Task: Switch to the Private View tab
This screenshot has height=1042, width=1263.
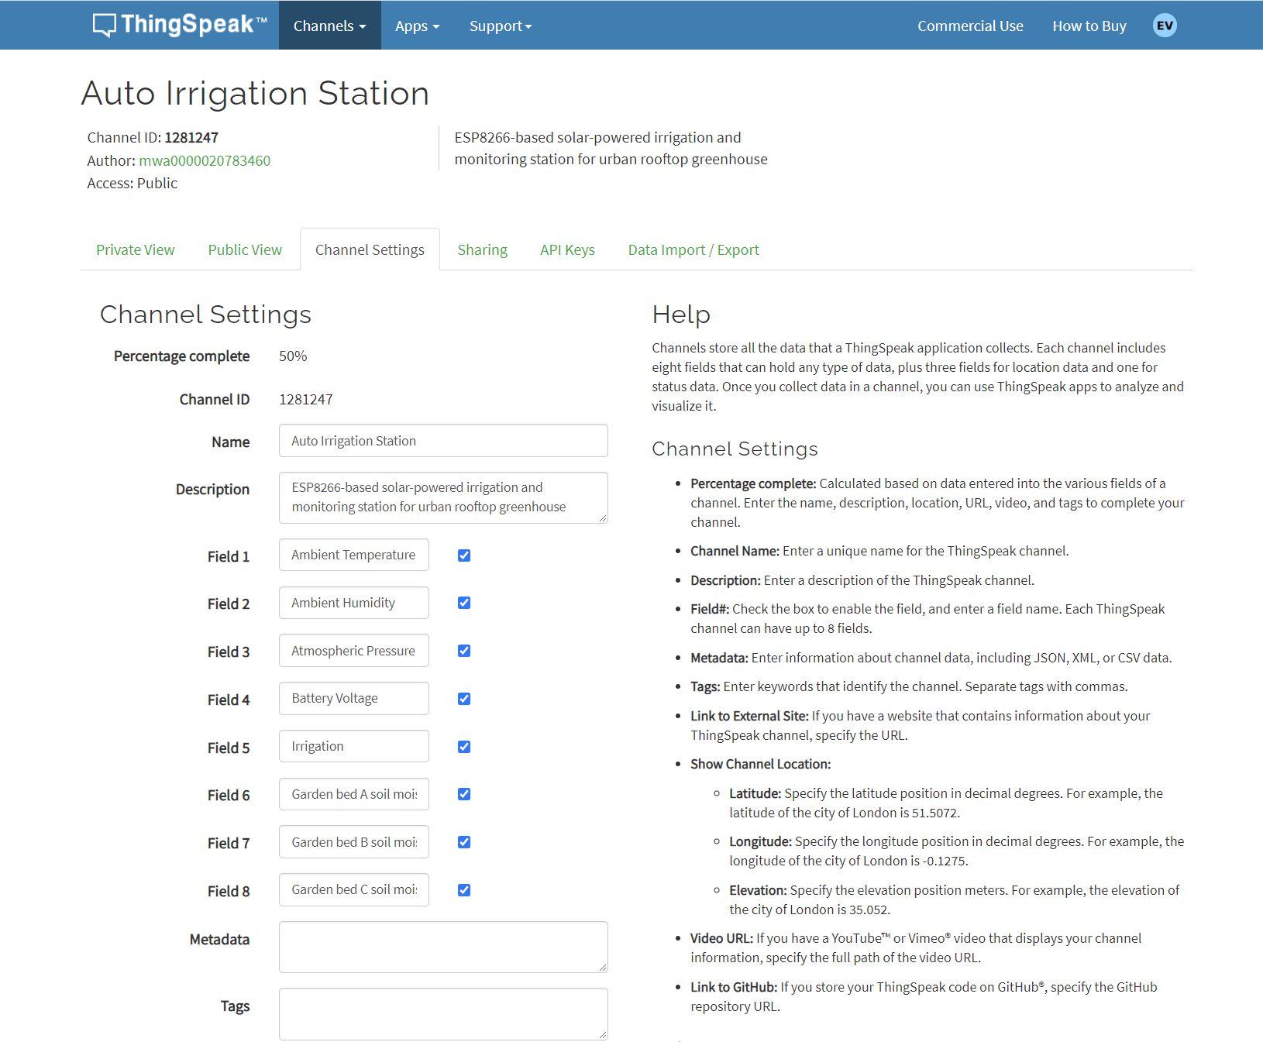Action: (135, 249)
